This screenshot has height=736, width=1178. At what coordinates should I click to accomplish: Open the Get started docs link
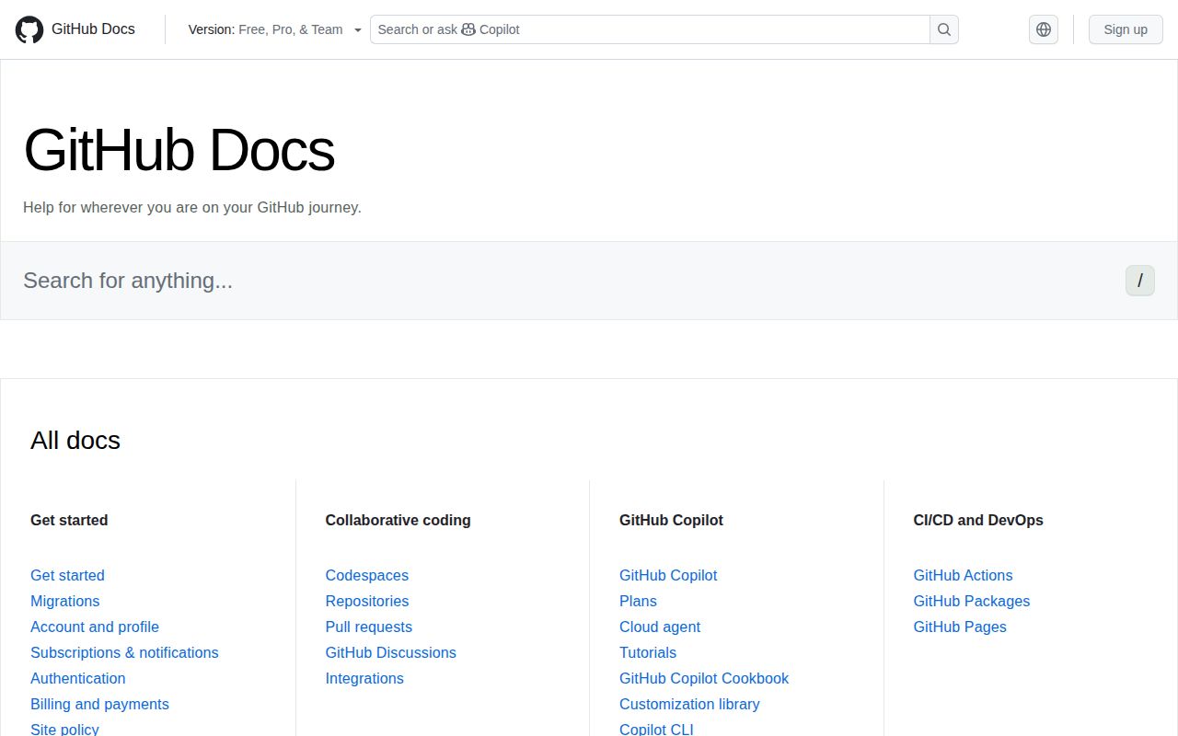[67, 575]
